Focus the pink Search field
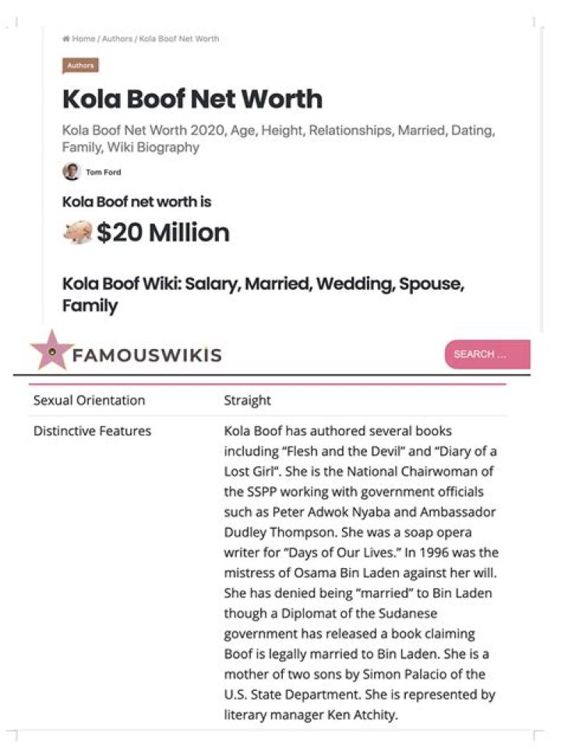Image resolution: width=561 pixels, height=755 pixels. [x=487, y=355]
